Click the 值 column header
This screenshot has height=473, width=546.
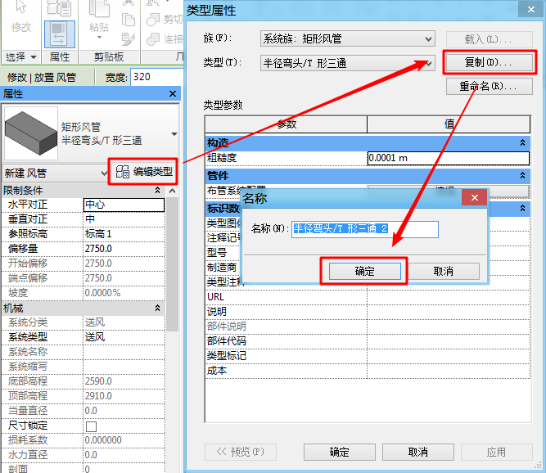[449, 124]
